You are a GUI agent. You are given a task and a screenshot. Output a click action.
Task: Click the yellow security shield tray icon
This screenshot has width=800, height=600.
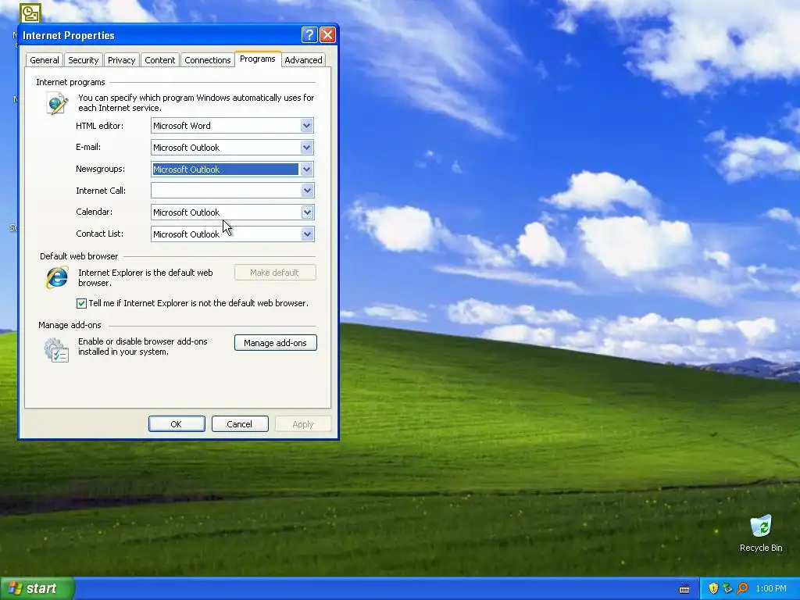click(x=713, y=588)
